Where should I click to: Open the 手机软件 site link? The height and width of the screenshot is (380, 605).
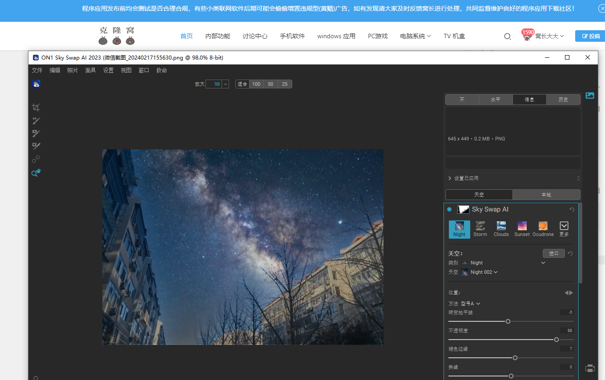pyautogui.click(x=293, y=36)
